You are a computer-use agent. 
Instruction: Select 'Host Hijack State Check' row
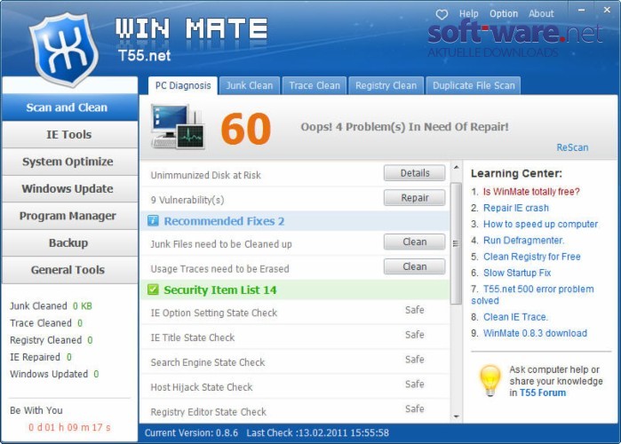[295, 386]
